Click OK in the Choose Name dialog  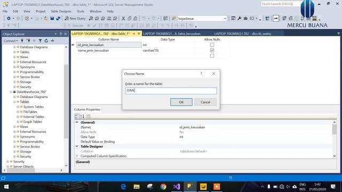pyautogui.click(x=181, y=102)
